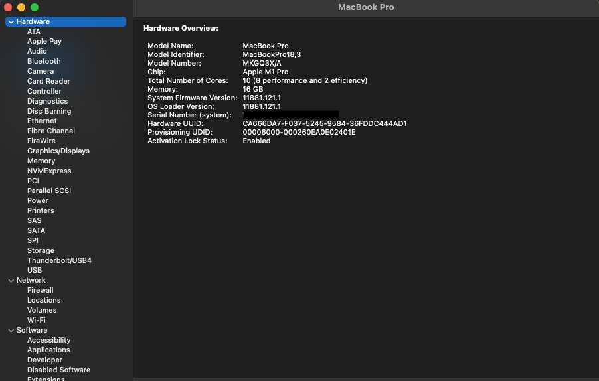Open the Firewall entry
The height and width of the screenshot is (381, 599).
pos(41,290)
